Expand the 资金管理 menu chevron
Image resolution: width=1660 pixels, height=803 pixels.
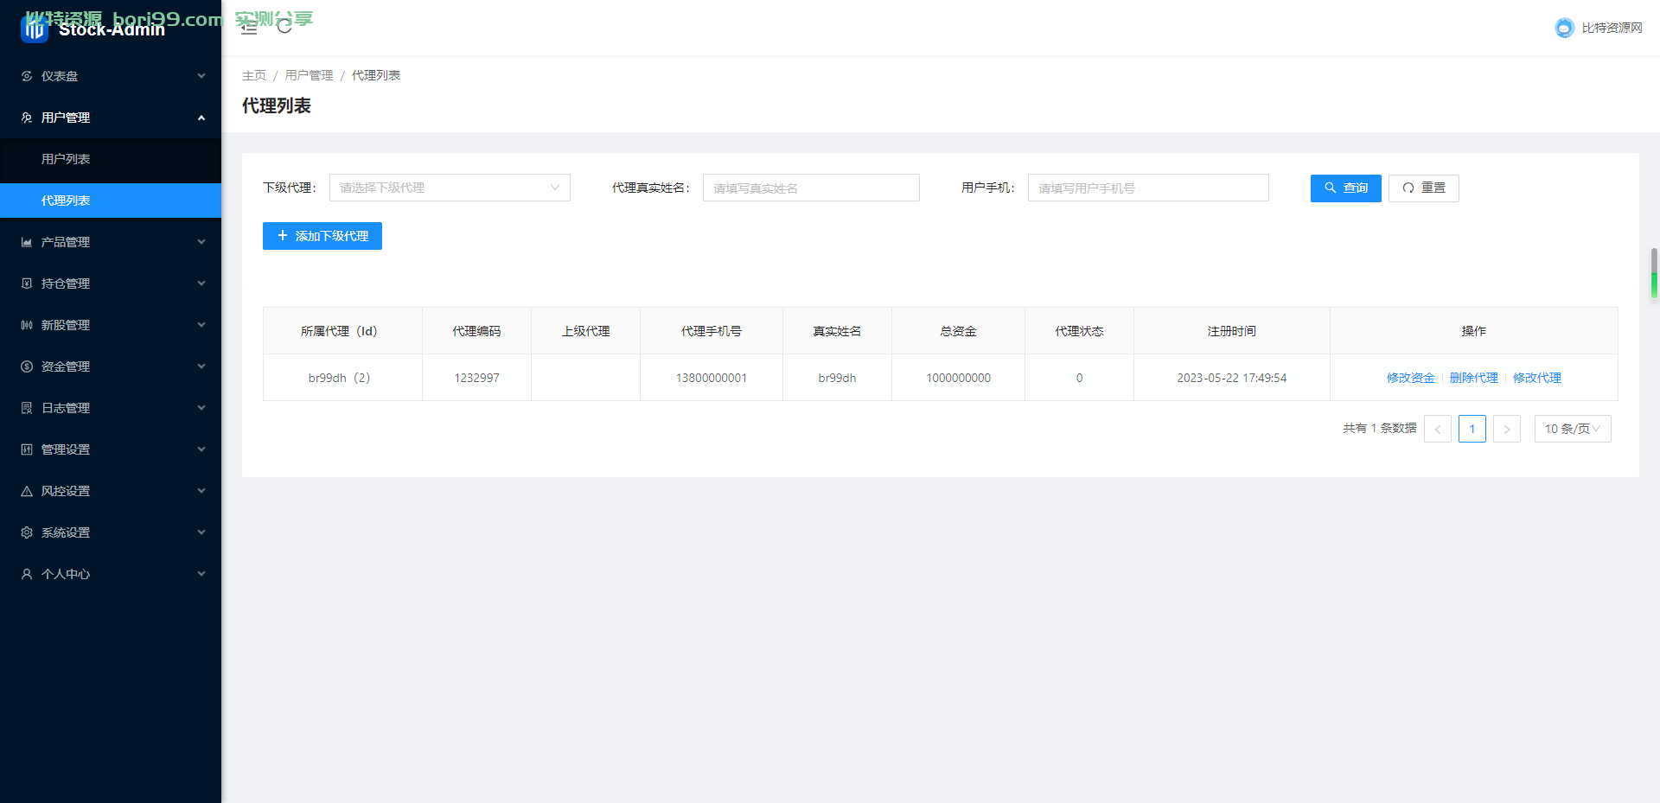201,366
